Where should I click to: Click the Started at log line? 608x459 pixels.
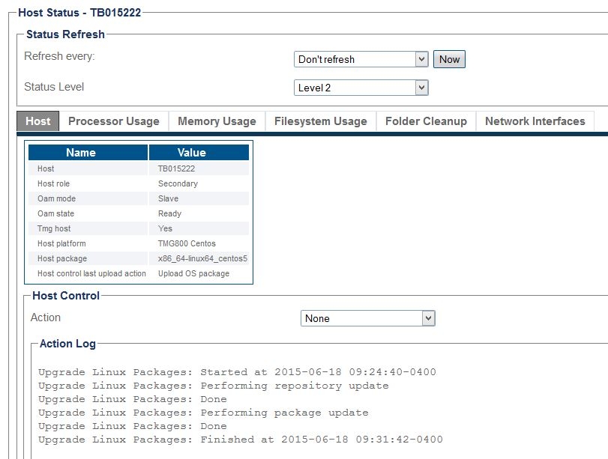tap(237, 372)
